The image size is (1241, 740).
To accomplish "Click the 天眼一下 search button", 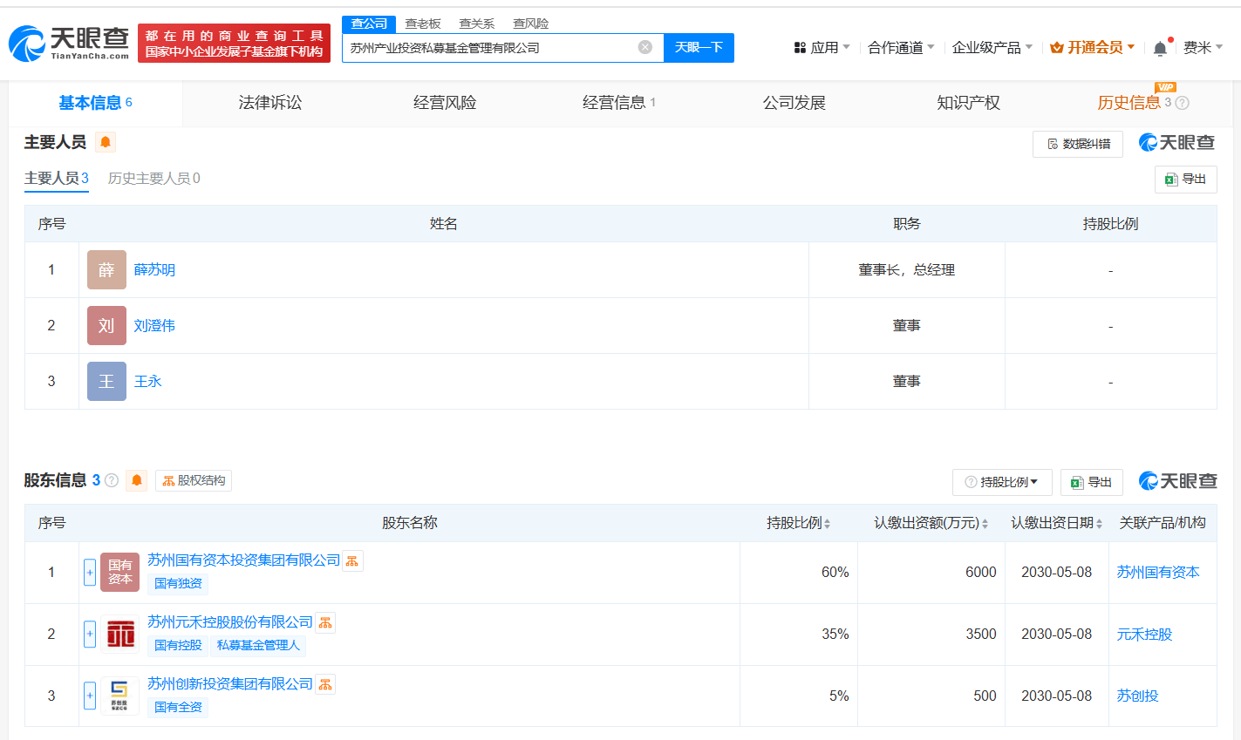I will coord(699,48).
